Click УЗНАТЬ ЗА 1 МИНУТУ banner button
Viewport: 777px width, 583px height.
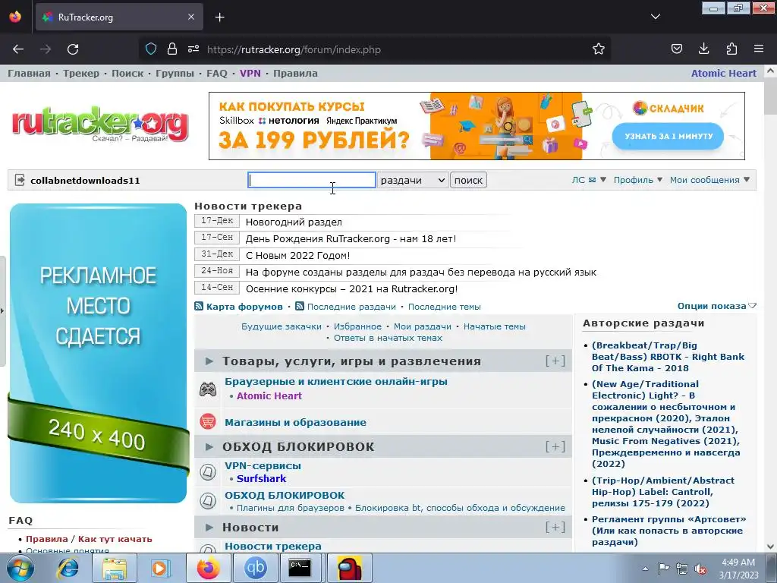coord(668,137)
